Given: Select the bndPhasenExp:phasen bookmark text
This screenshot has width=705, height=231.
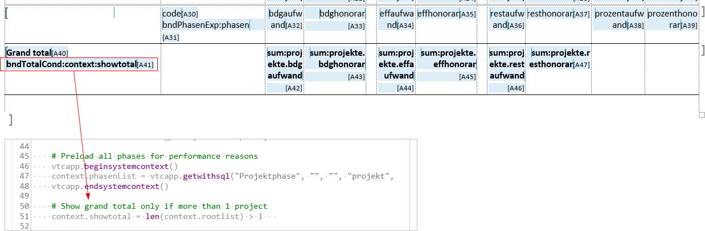Looking at the screenshot, I should [x=206, y=25].
